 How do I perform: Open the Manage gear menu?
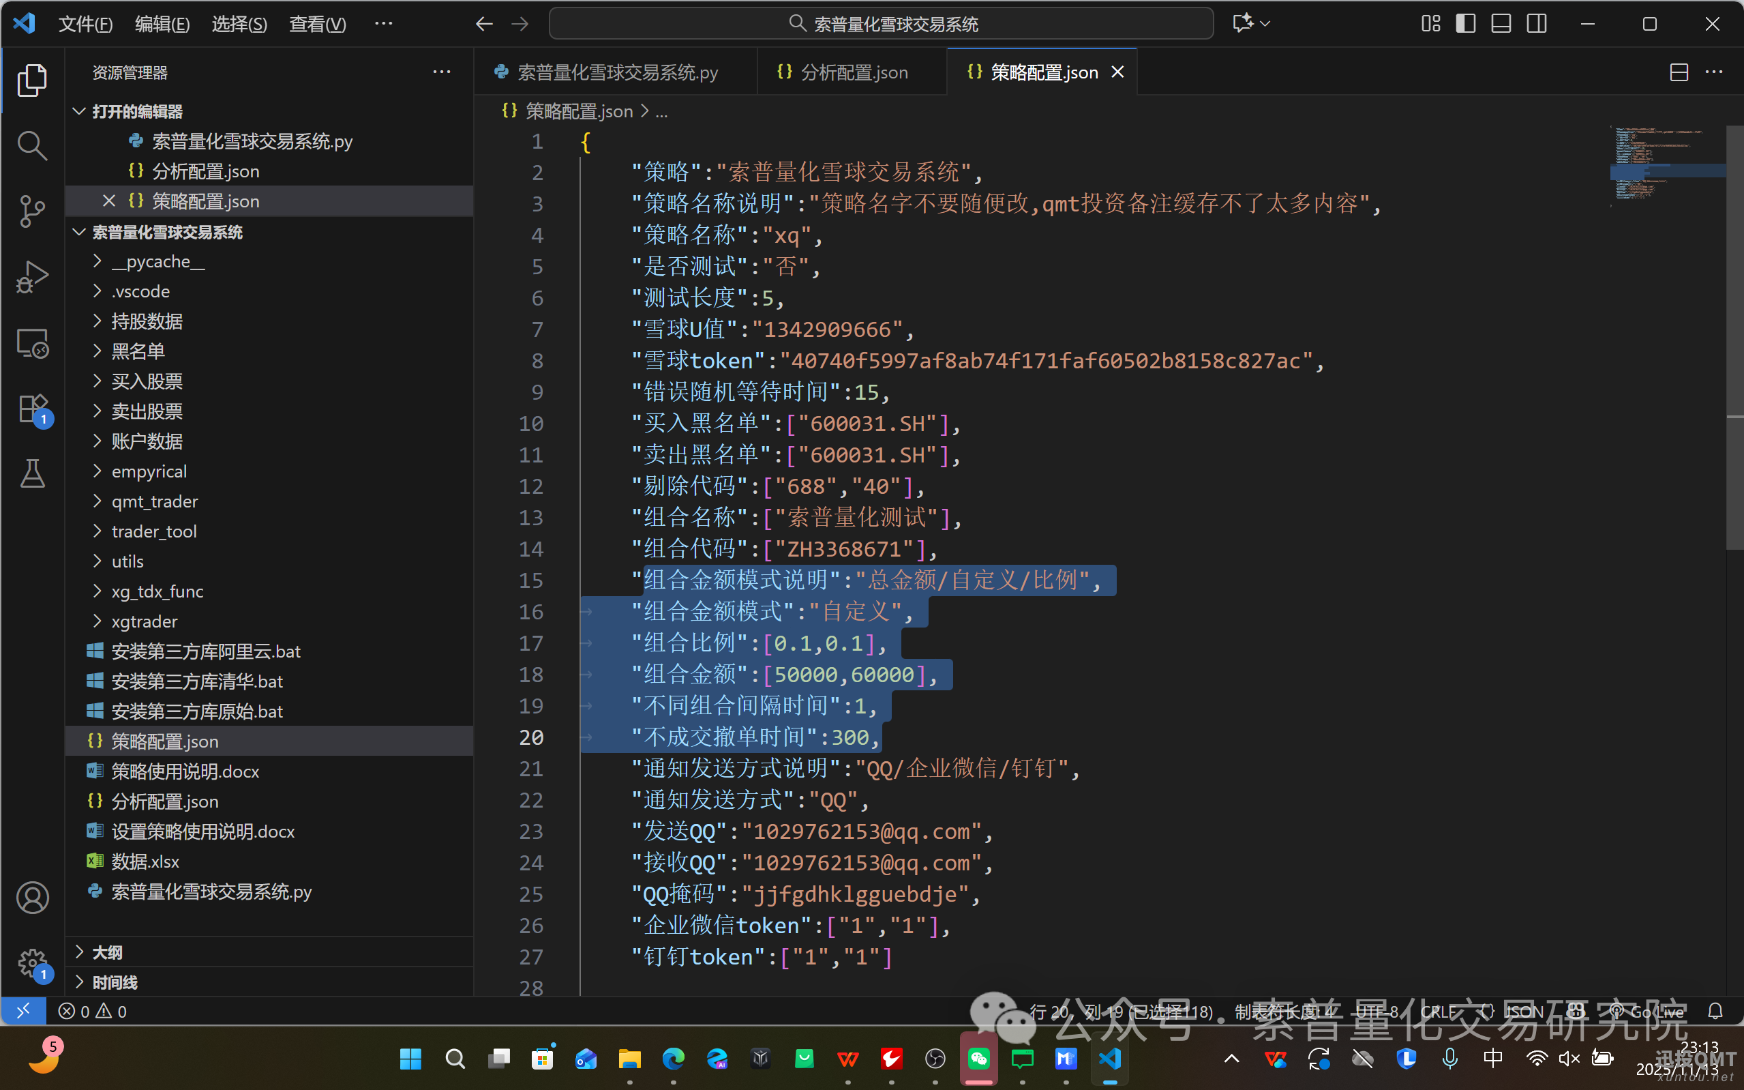(x=31, y=962)
